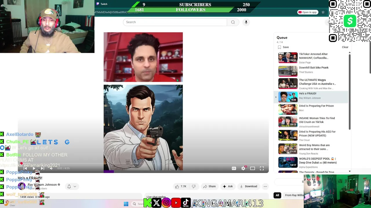This screenshot has height=208, width=371.
Task: Click the search magnifier button
Action: (233, 22)
